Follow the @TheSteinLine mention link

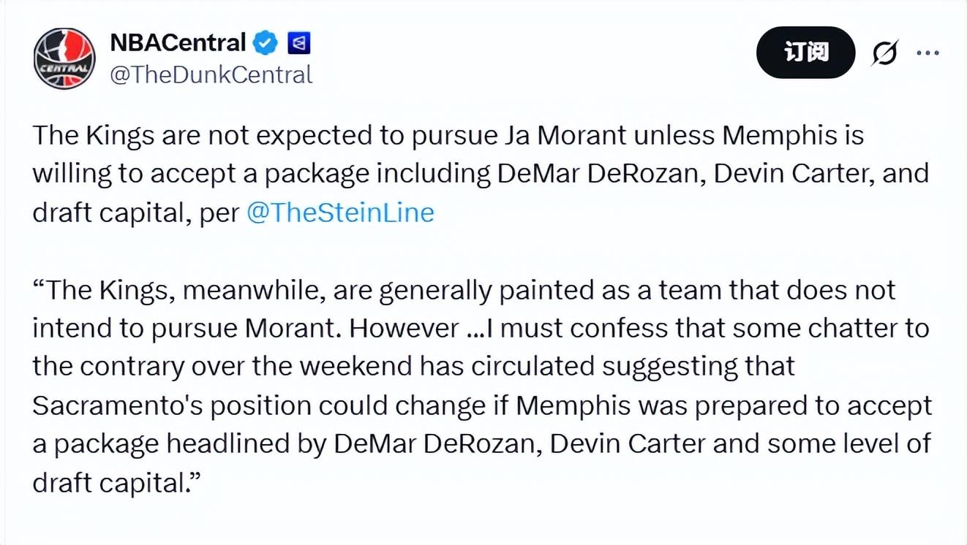click(340, 213)
